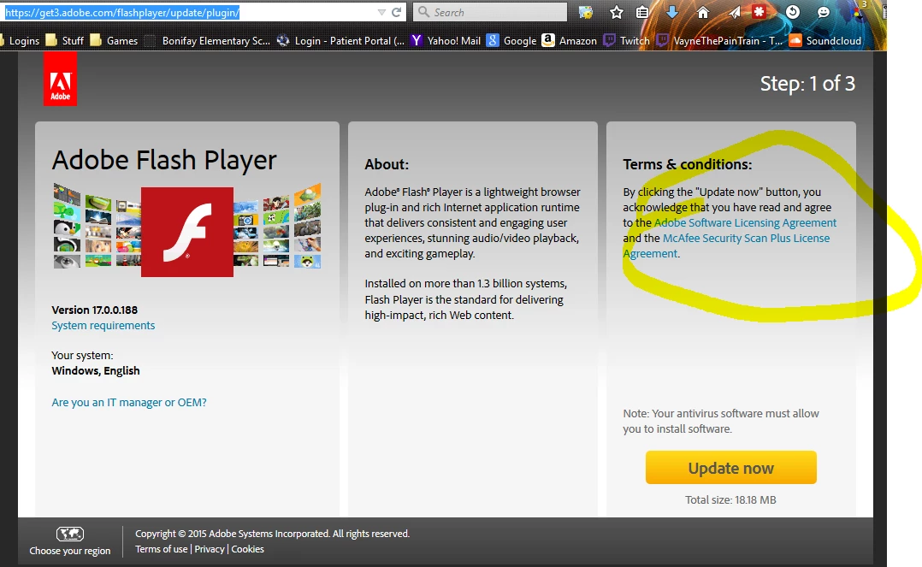Click the colorful extension icon with badge
Viewport: 922px width, 567px height.
click(x=859, y=12)
